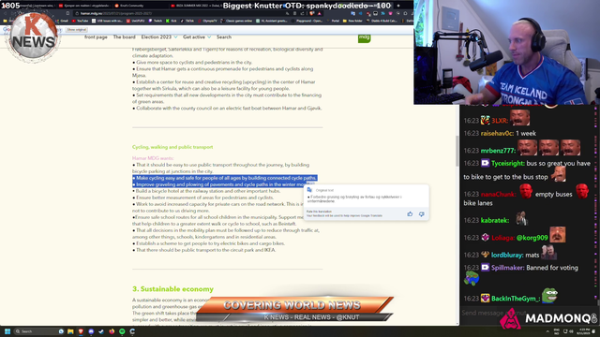This screenshot has height=337, width=600.
Task: Click the green mdg logo
Action: 365,37
